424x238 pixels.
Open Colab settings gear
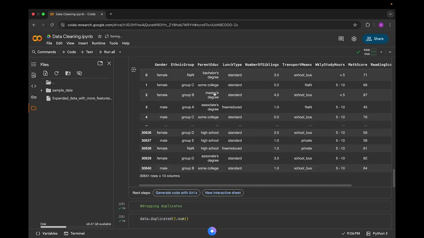(x=354, y=39)
